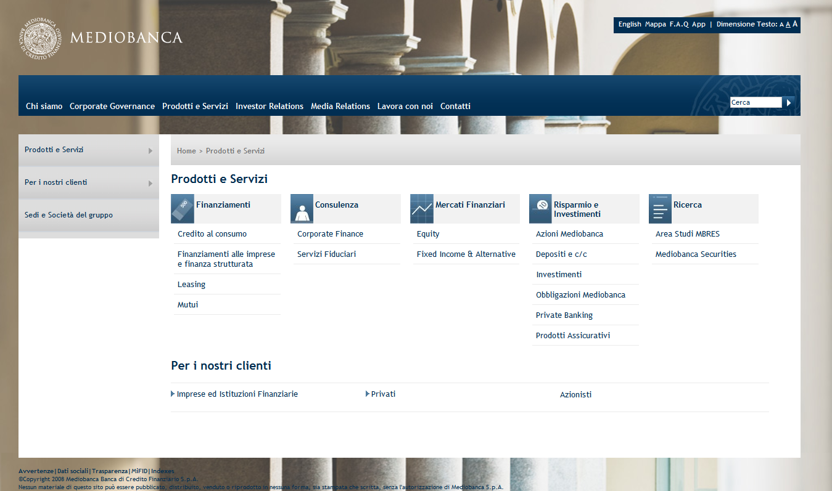Expand Imprese ed Istituzioni Finanziarie

(x=237, y=394)
